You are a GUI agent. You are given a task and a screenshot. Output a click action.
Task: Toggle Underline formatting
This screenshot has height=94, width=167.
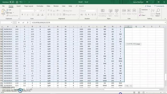tap(28, 15)
